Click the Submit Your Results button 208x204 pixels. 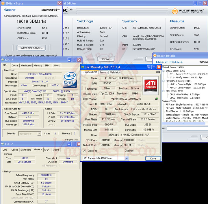pyautogui.click(x=31, y=48)
